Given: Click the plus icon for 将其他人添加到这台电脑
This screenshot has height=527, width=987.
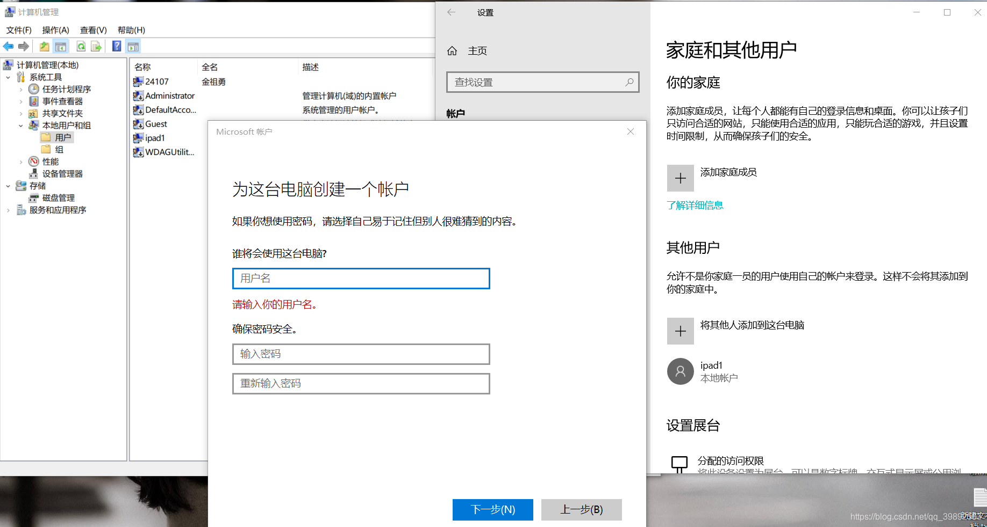Looking at the screenshot, I should (681, 331).
